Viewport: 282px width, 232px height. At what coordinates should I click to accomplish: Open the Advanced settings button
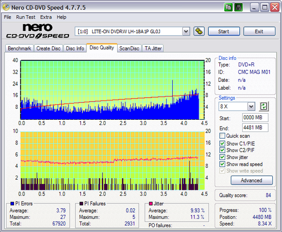point(252,180)
